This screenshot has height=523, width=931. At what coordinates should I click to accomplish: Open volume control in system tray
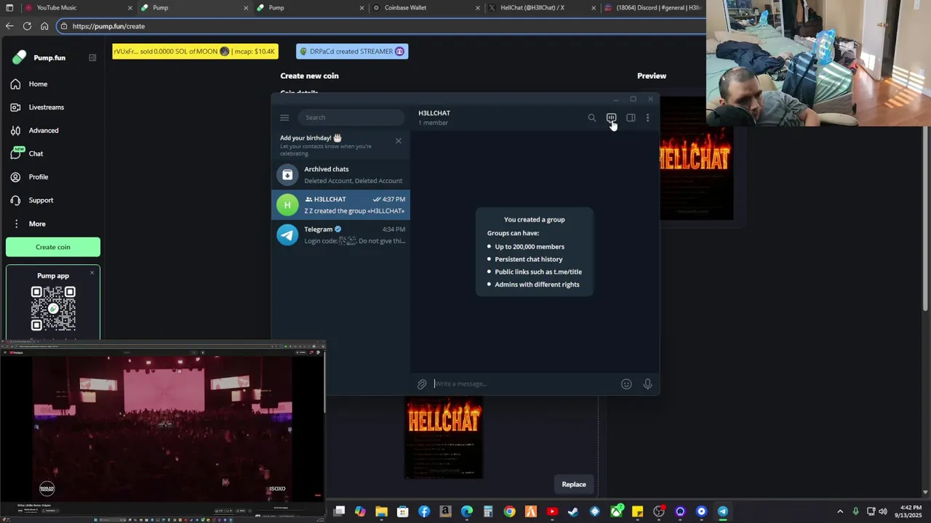(x=883, y=511)
